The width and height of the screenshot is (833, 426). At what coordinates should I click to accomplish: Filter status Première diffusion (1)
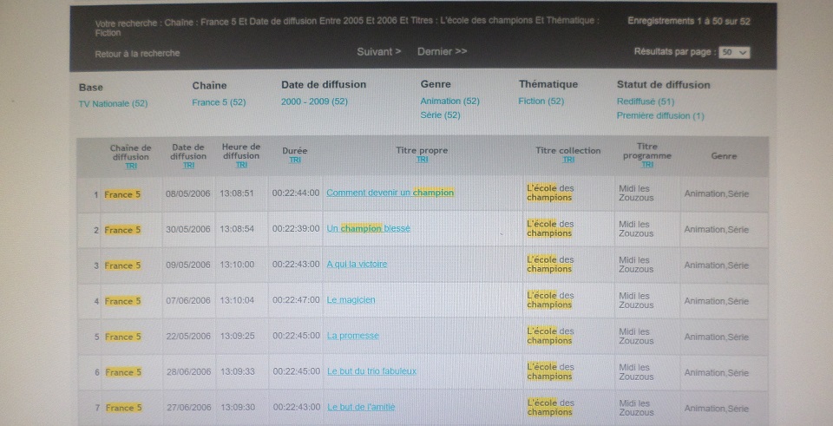point(660,115)
